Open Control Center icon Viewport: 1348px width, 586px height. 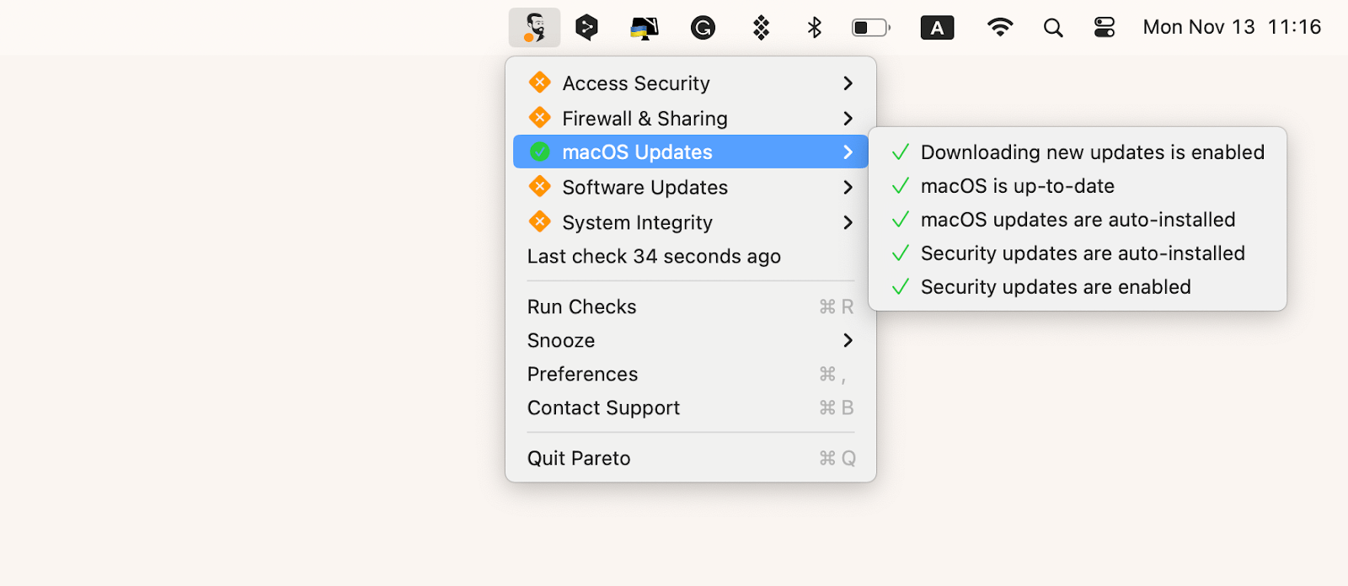[x=1105, y=27]
